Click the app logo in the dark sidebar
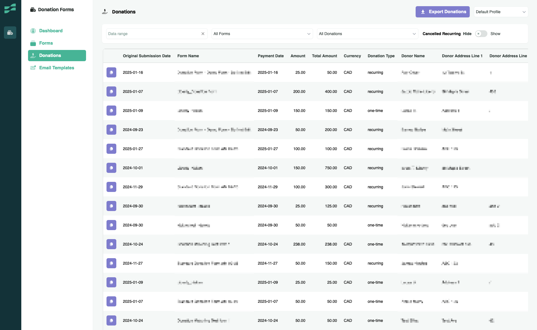537x330 pixels. point(10,8)
